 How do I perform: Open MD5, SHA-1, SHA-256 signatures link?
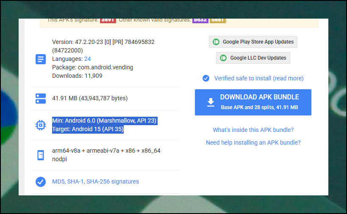click(96, 181)
